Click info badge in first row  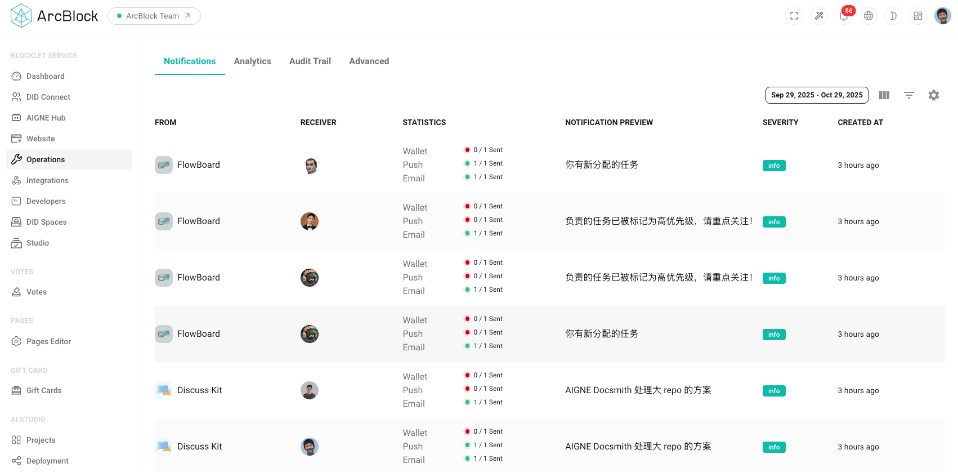pos(774,166)
